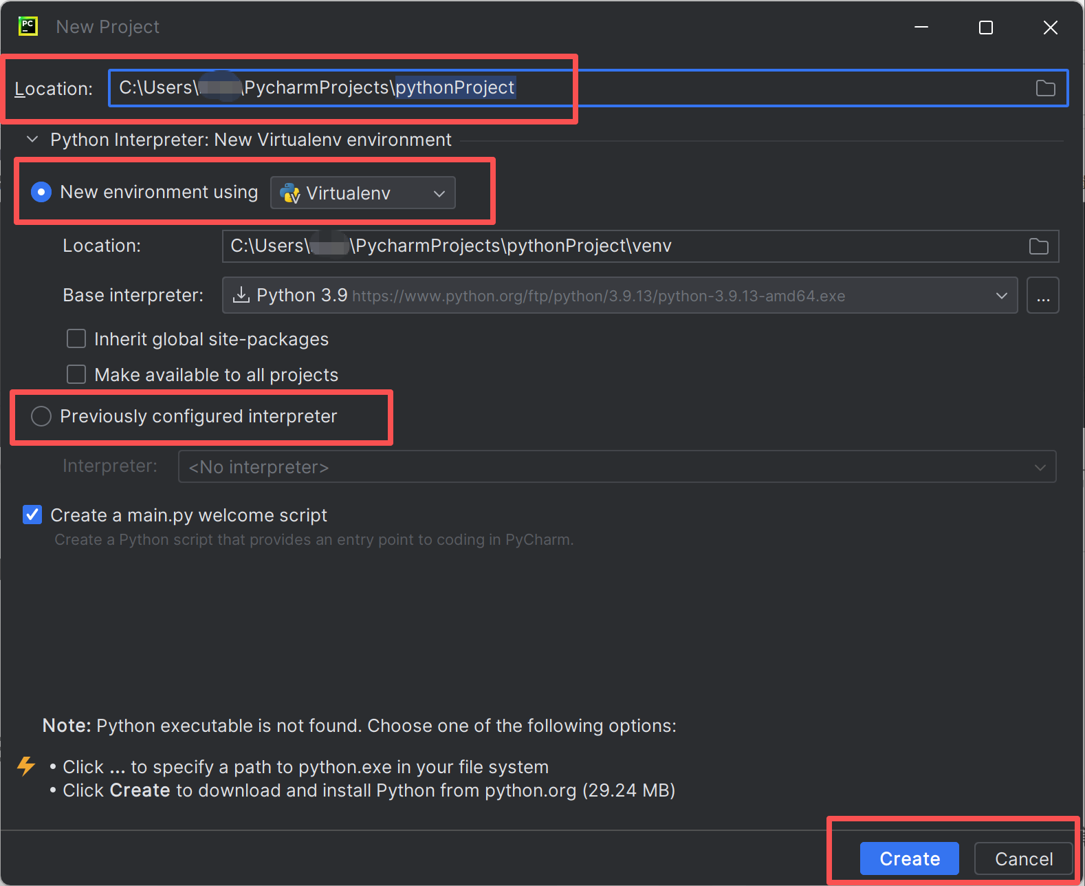Expand the Base interpreter dropdown arrow
1085x886 pixels.
[x=1001, y=295]
